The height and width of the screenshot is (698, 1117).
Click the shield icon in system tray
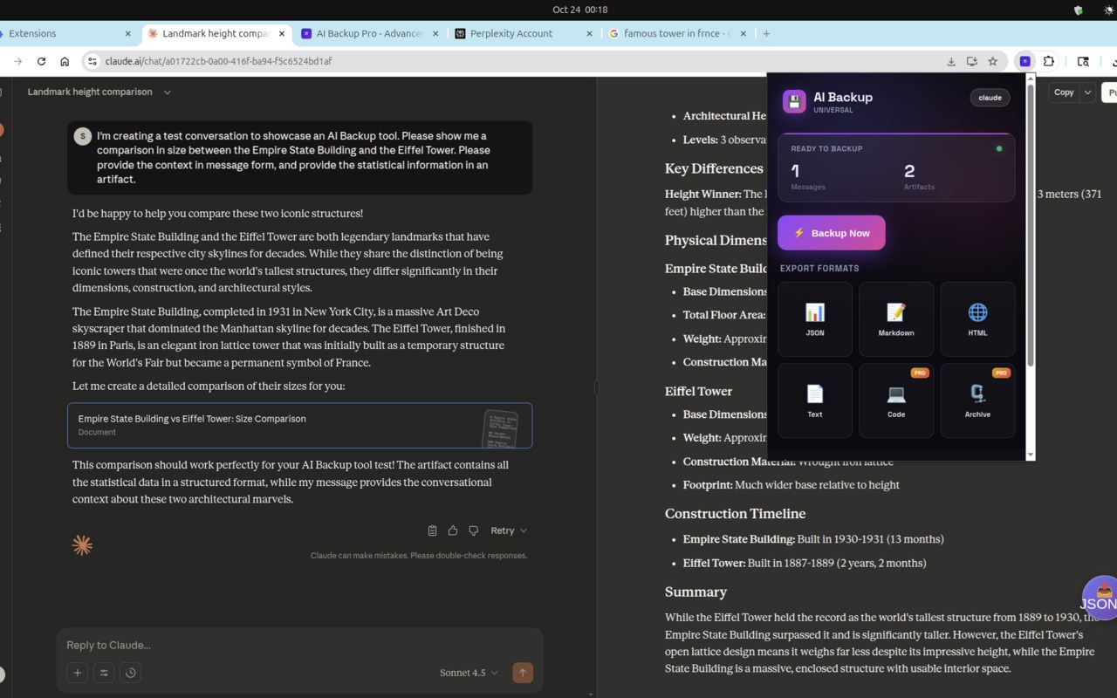pyautogui.click(x=1079, y=10)
